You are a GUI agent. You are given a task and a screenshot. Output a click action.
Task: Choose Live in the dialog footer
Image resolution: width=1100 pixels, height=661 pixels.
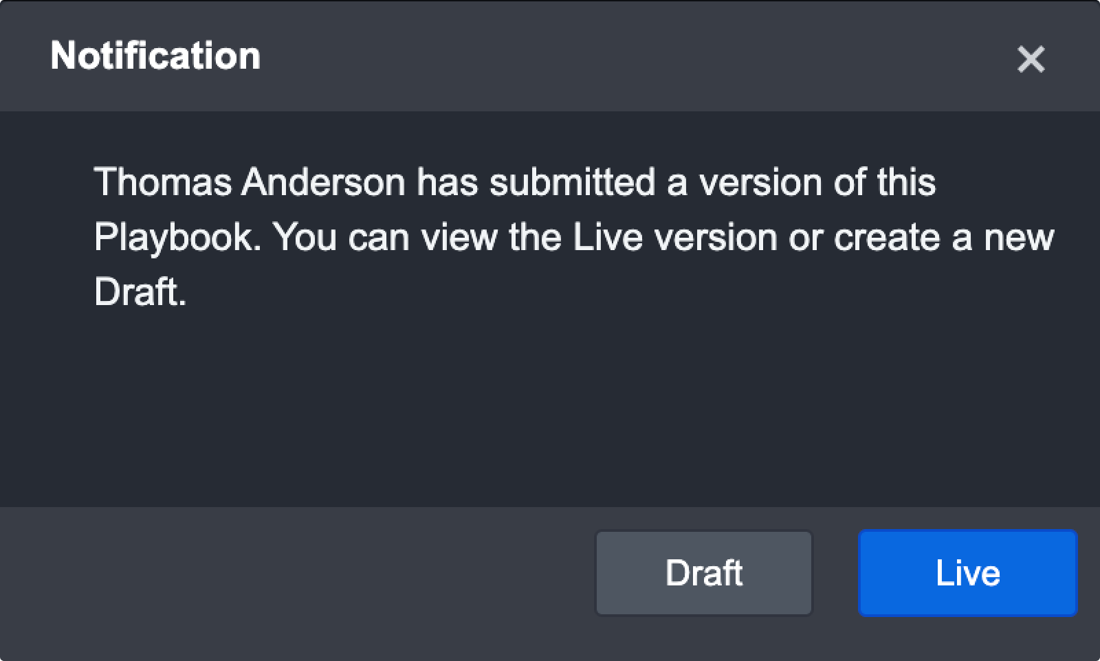click(x=967, y=573)
